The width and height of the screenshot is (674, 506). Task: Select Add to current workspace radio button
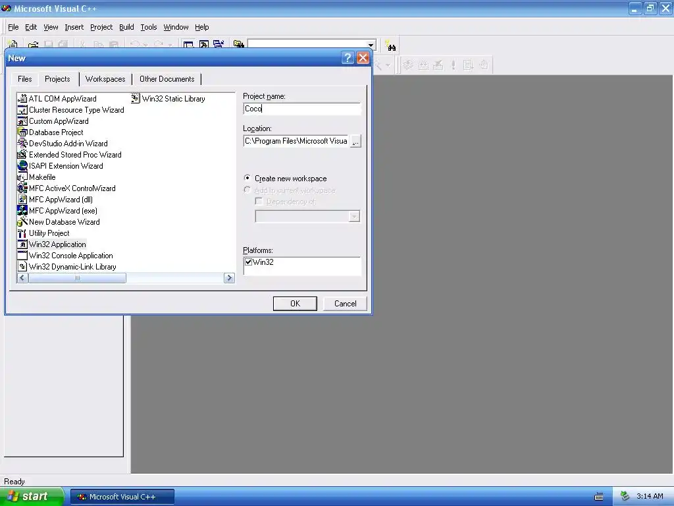point(247,189)
